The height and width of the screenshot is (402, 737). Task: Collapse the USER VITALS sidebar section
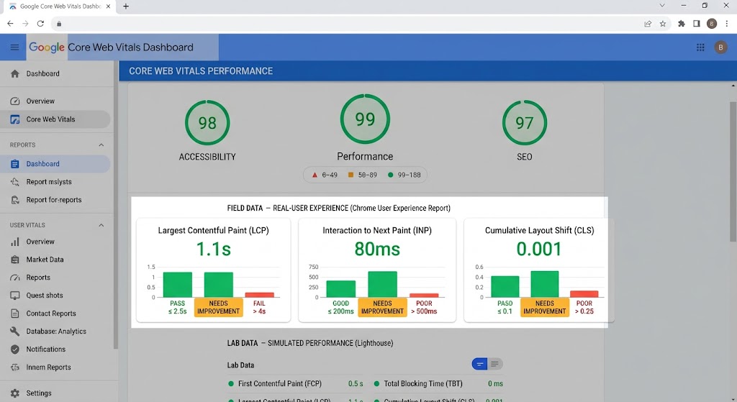(101, 225)
